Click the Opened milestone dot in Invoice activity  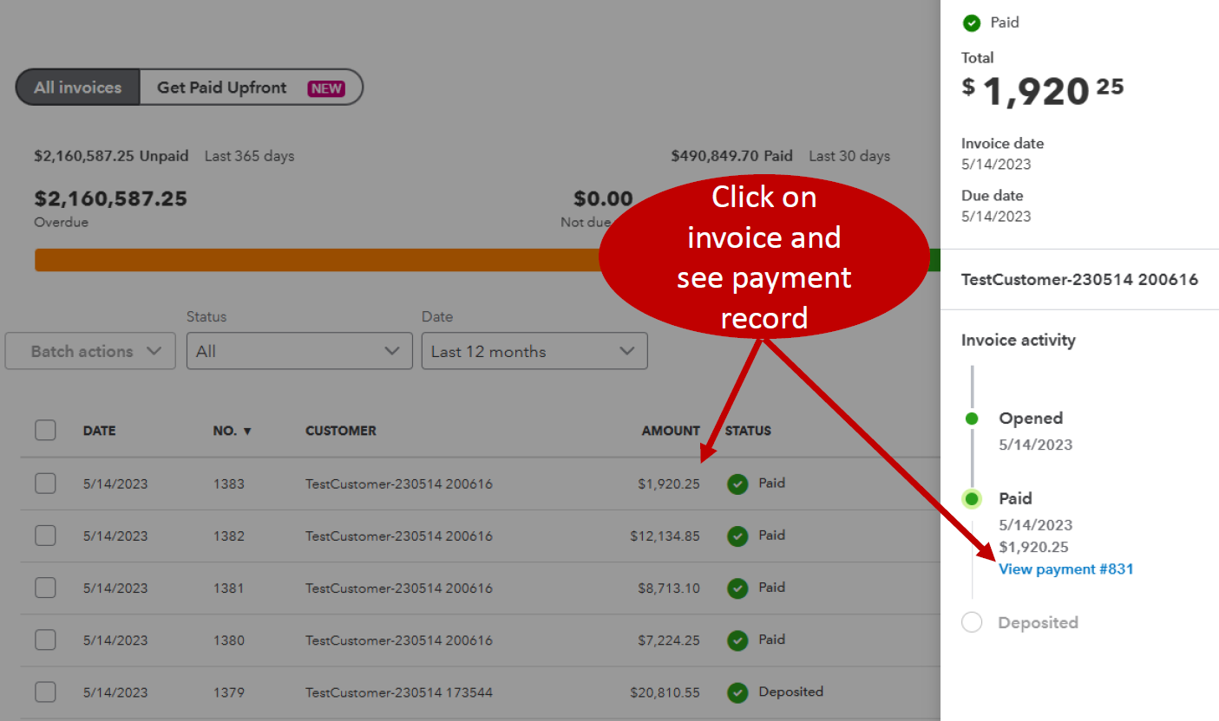point(972,419)
